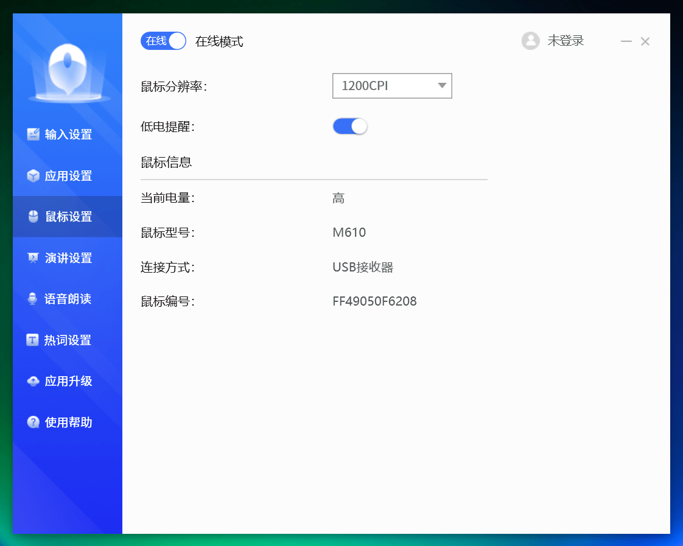Click the 鼠标型号 label
The image size is (683, 546).
(167, 233)
